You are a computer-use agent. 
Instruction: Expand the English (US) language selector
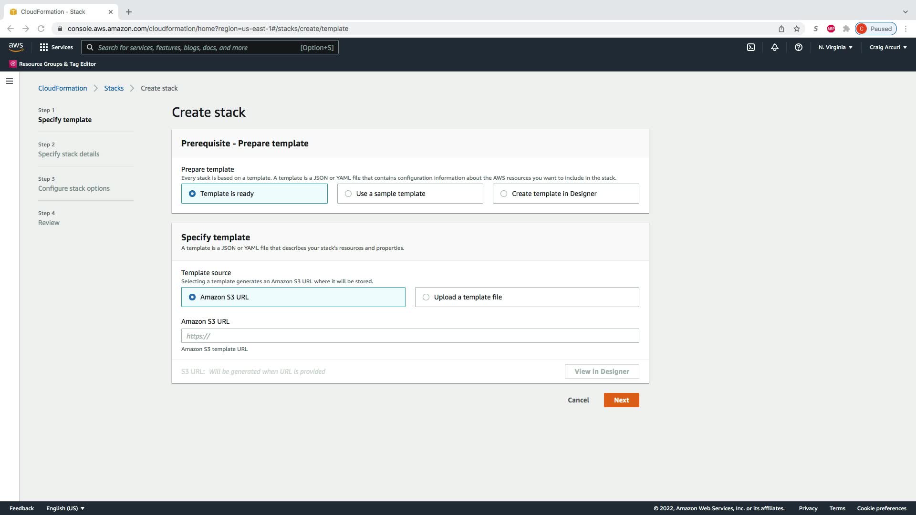click(x=65, y=508)
